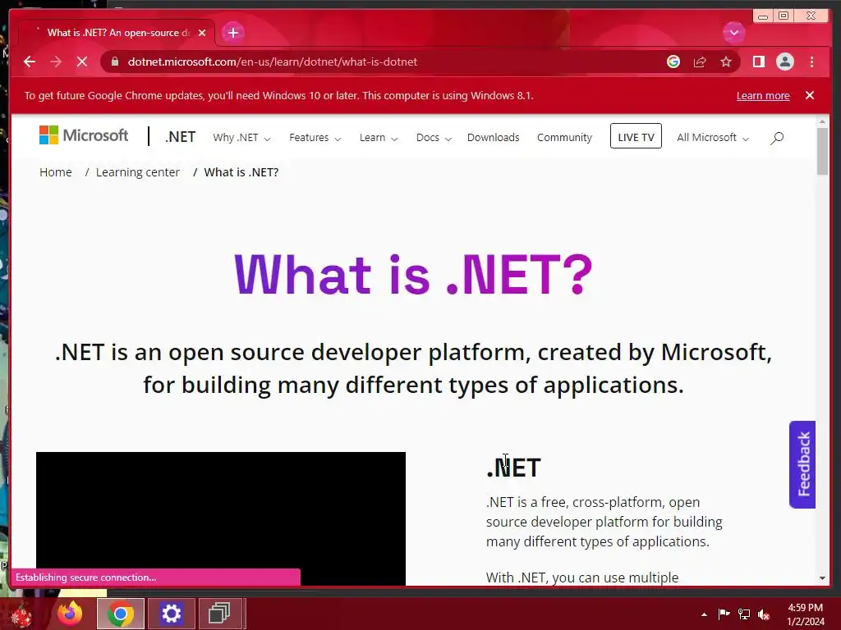Click the Start ornament button
Screen dimensions: 841x630
21,615
